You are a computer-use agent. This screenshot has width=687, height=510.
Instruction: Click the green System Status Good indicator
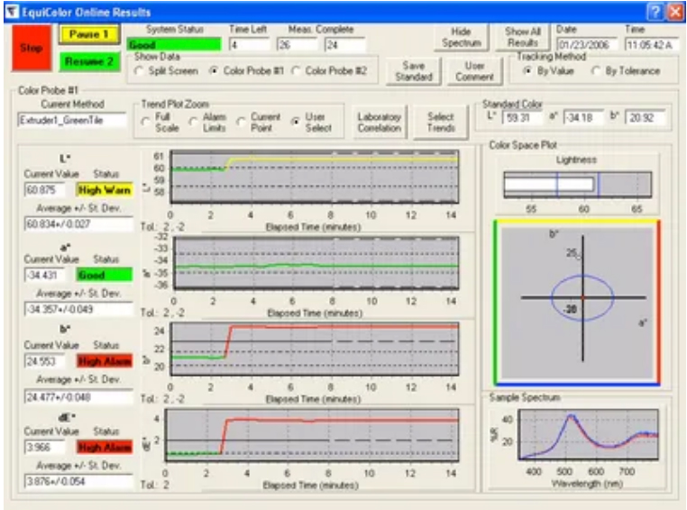click(174, 45)
